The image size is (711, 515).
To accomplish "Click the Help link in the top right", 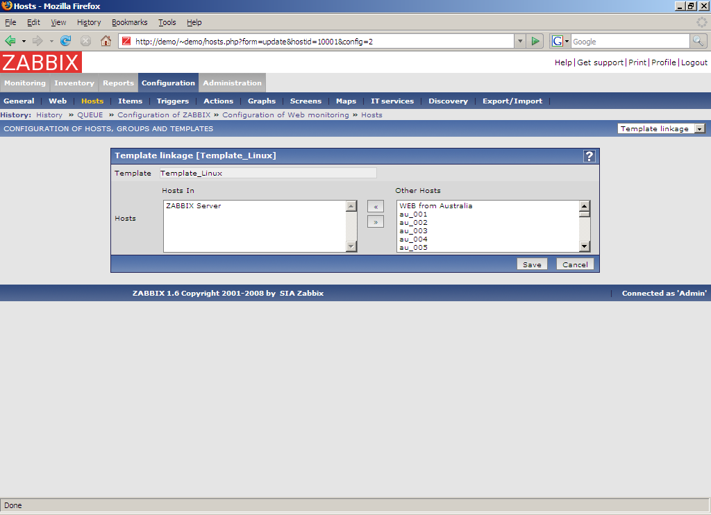I will click(563, 62).
